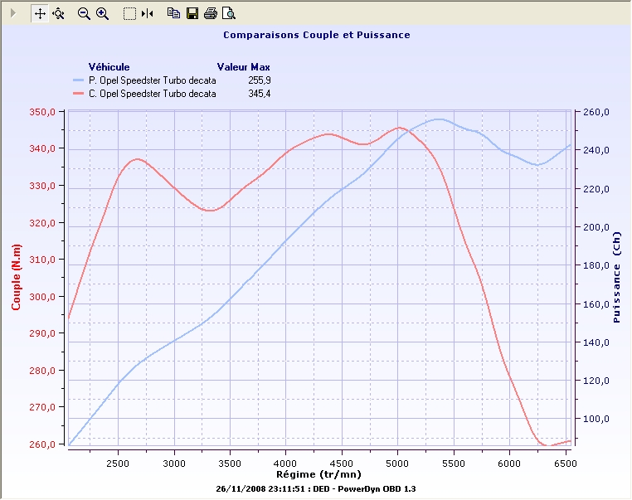Expand the toolbar with left arrow
The image size is (632, 500).
pyautogui.click(x=13, y=13)
